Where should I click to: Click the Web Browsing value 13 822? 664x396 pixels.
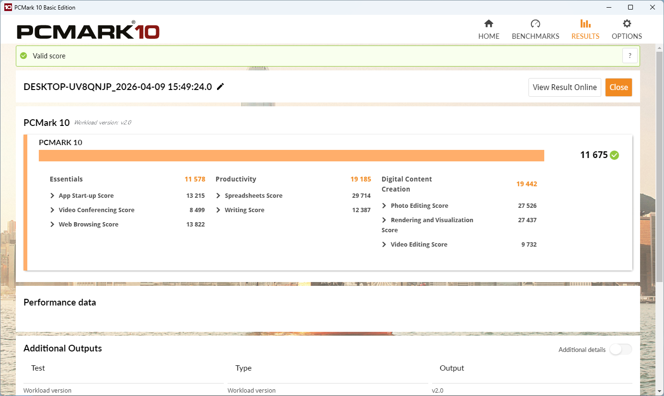click(195, 224)
